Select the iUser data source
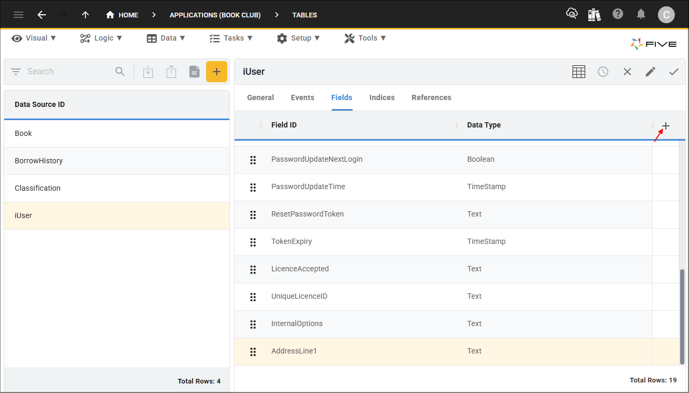Image resolution: width=689 pixels, height=393 pixels. tap(117, 216)
